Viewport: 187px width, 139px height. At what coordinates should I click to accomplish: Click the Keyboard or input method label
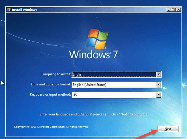(x=50, y=94)
